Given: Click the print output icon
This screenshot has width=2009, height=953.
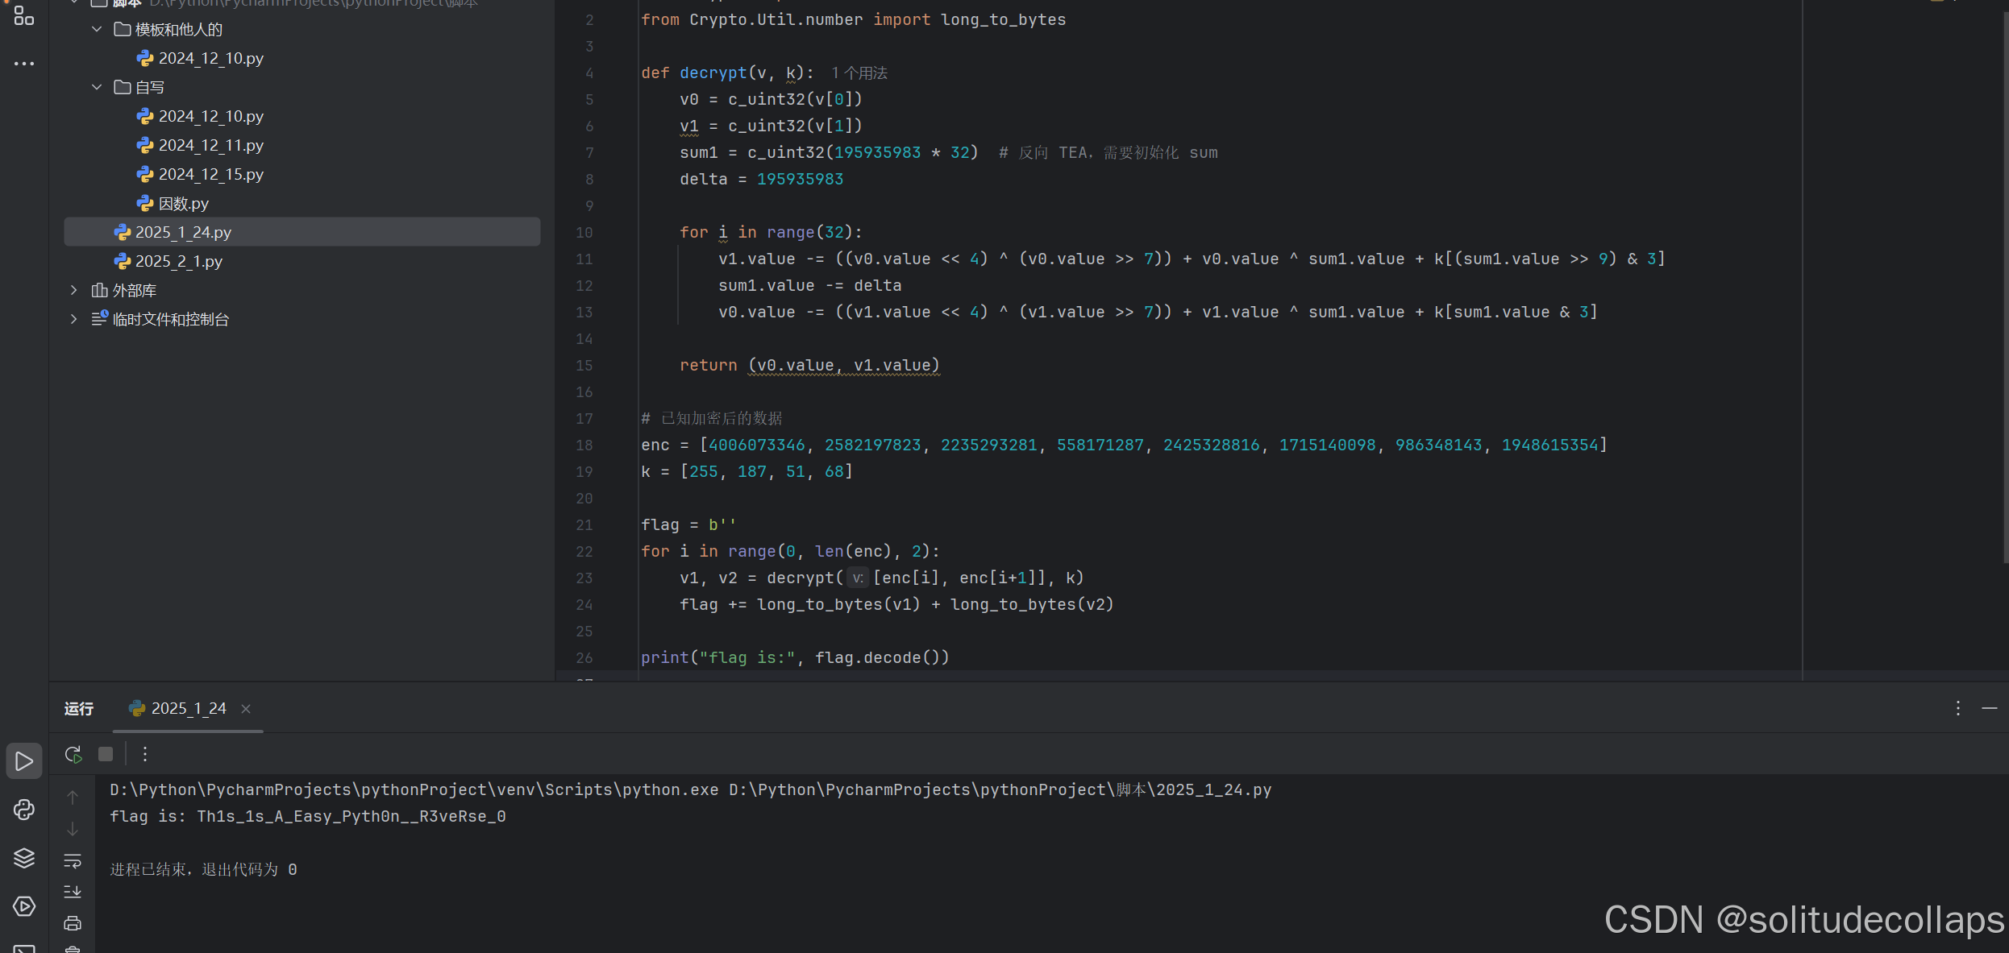Looking at the screenshot, I should click(x=73, y=923).
